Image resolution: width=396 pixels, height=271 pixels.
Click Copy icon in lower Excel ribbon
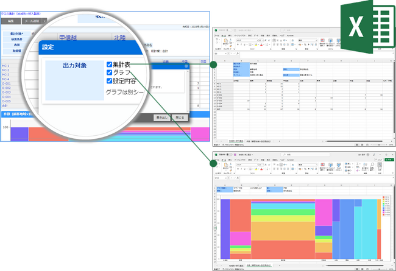coord(230,167)
